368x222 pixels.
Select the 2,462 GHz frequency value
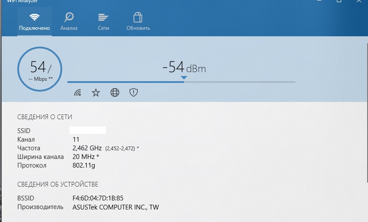tap(87, 148)
